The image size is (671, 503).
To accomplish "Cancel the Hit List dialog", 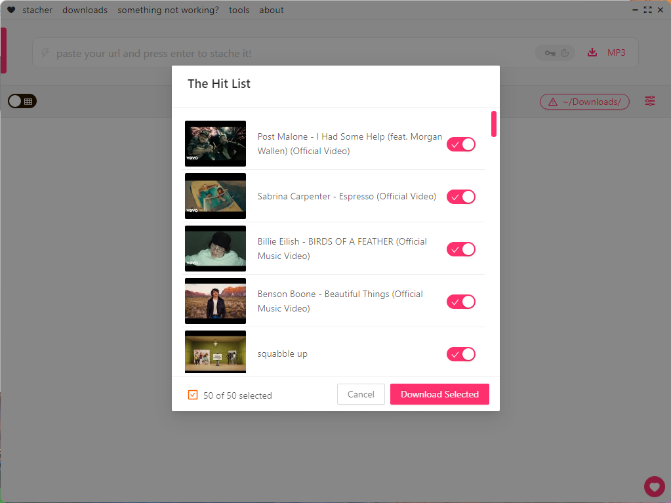I will (361, 394).
